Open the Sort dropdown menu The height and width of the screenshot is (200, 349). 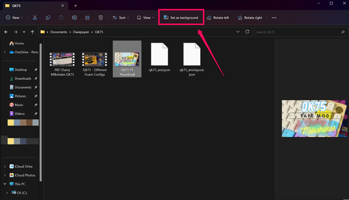tap(121, 18)
